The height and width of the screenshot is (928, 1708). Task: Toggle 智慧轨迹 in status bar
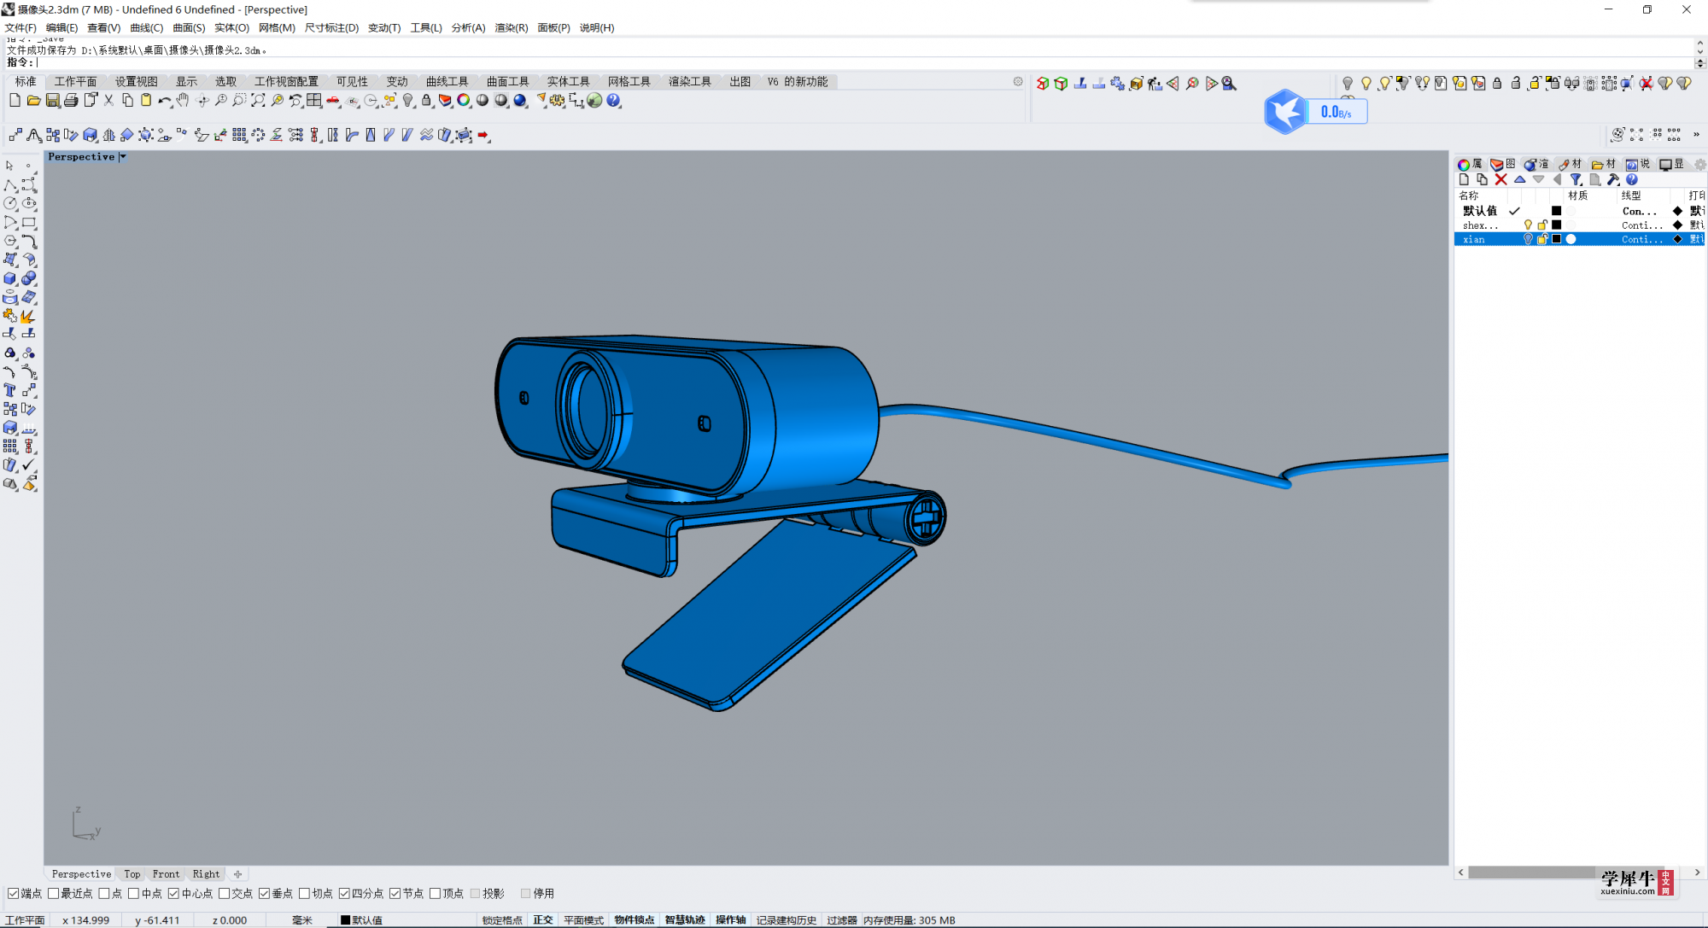685,919
